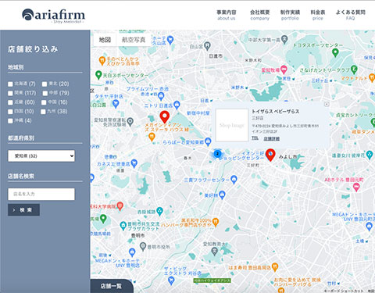Click the 店舗詳細 link in popup
Screen dimensions: 375x293
(x=271, y=138)
